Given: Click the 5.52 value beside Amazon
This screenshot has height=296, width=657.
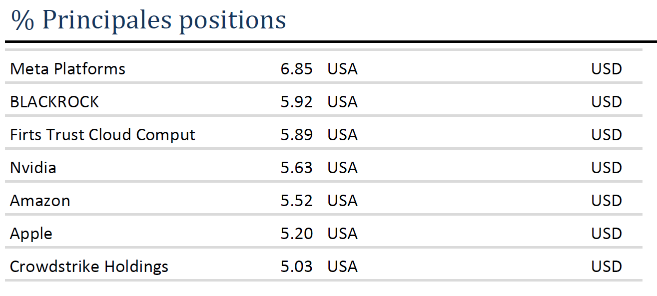Looking at the screenshot, I should point(297,200).
